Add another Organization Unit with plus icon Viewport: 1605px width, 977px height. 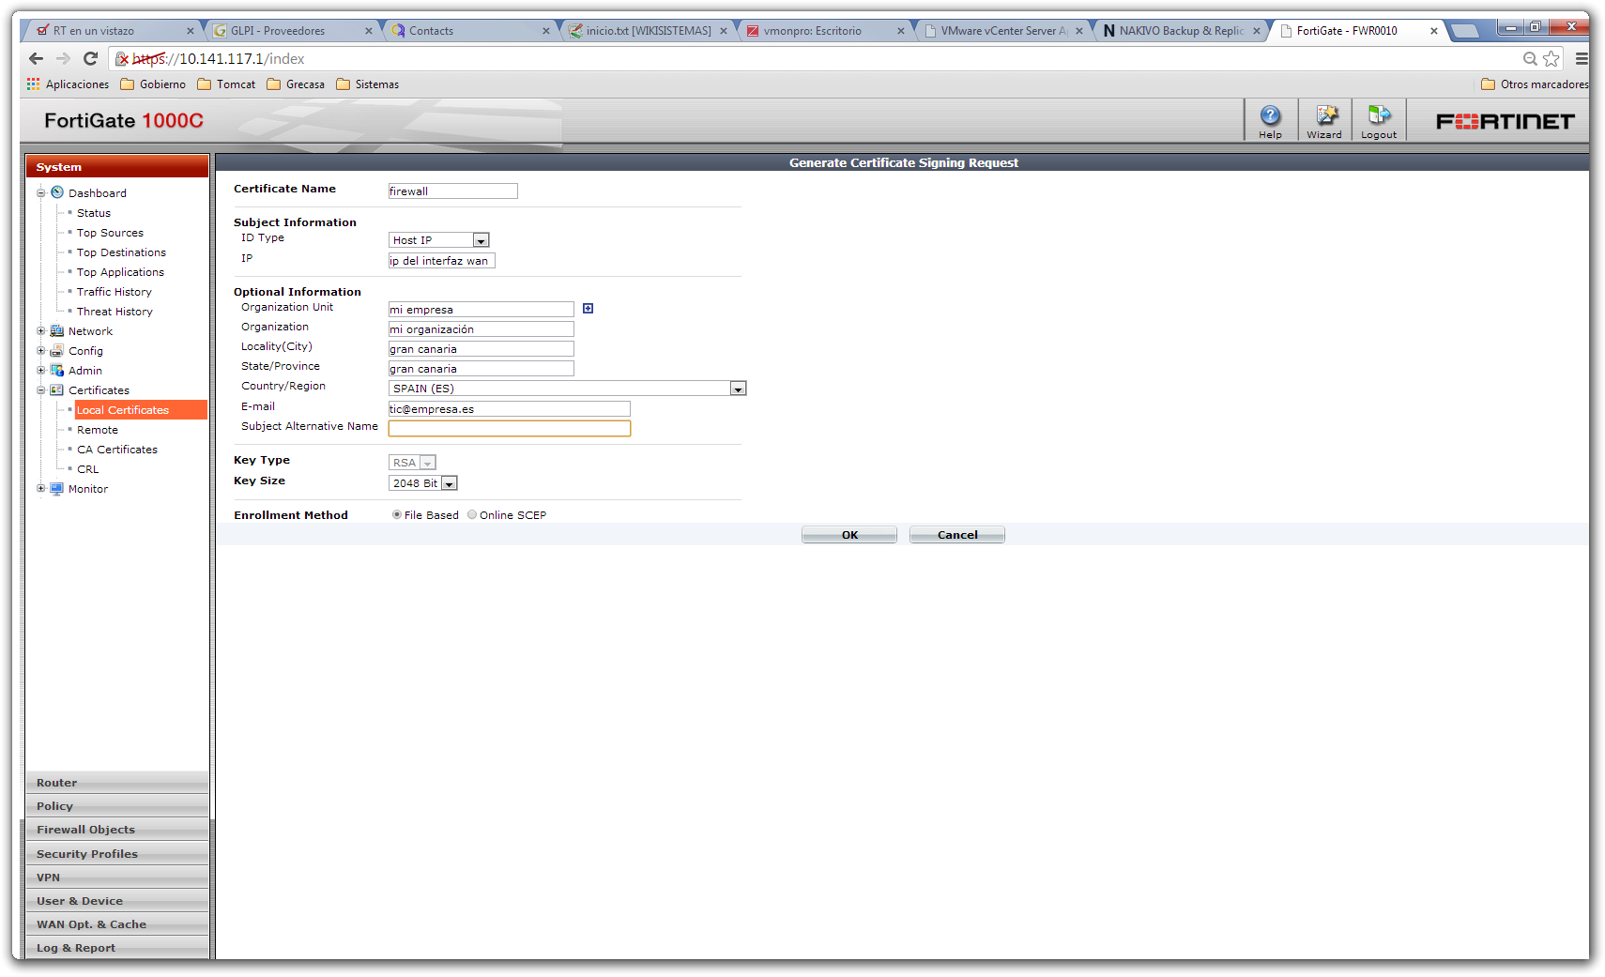click(x=588, y=309)
